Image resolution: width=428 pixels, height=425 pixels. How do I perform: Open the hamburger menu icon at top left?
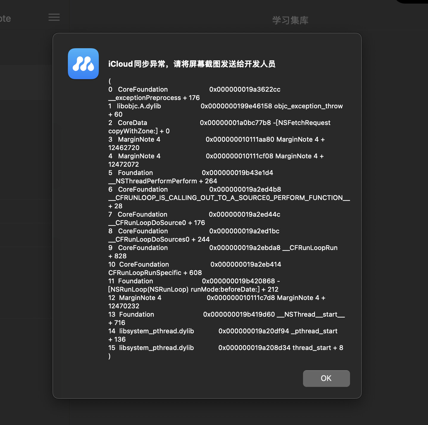click(x=54, y=17)
